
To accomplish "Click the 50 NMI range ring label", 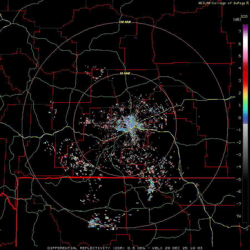I will pyautogui.click(x=125, y=73).
